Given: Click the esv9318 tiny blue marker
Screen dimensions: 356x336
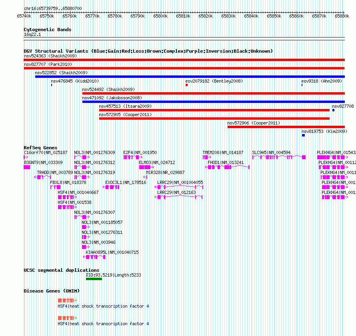Looking at the screenshot, I should click(302, 85).
